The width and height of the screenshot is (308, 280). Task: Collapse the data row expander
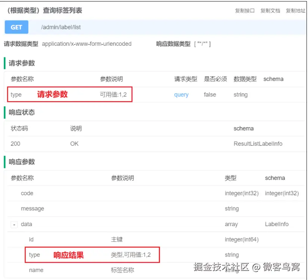14,225
